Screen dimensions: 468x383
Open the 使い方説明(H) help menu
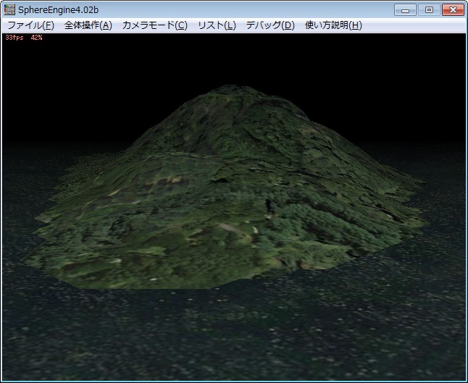click(333, 25)
